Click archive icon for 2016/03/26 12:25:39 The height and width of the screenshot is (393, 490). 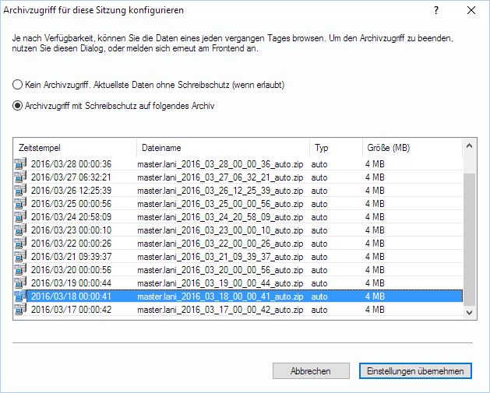pos(20,190)
